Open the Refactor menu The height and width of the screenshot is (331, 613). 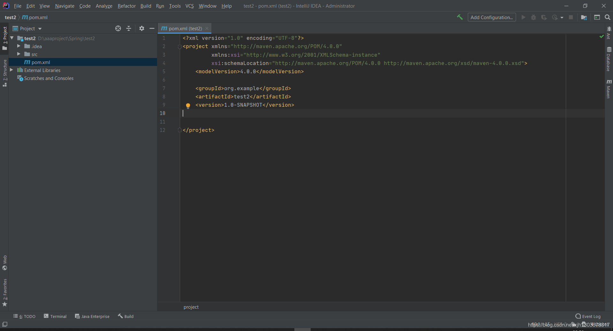(127, 6)
